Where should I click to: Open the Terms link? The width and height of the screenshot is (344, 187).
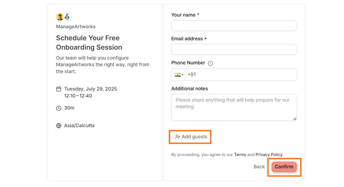point(240,155)
